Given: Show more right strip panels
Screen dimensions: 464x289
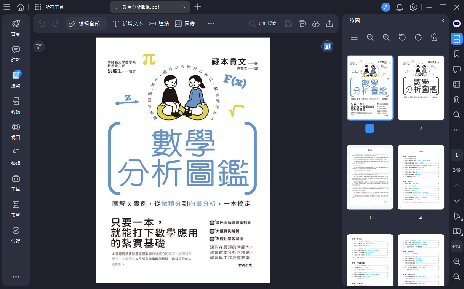Looking at the screenshot, I should pyautogui.click(x=457, y=130).
